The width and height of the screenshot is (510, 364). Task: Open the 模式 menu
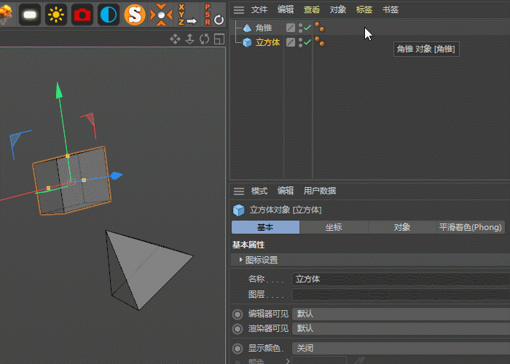tap(259, 191)
